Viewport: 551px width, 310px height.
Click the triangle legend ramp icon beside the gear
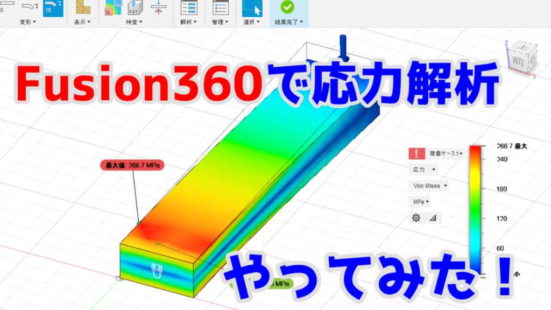coord(432,217)
